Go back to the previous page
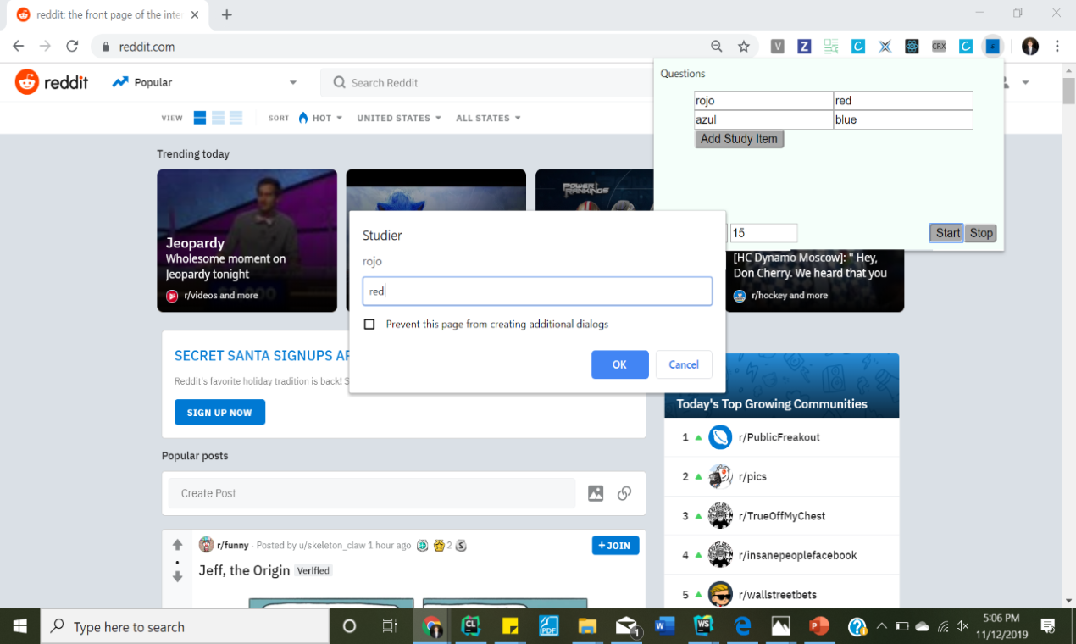The image size is (1076, 644). [x=19, y=47]
